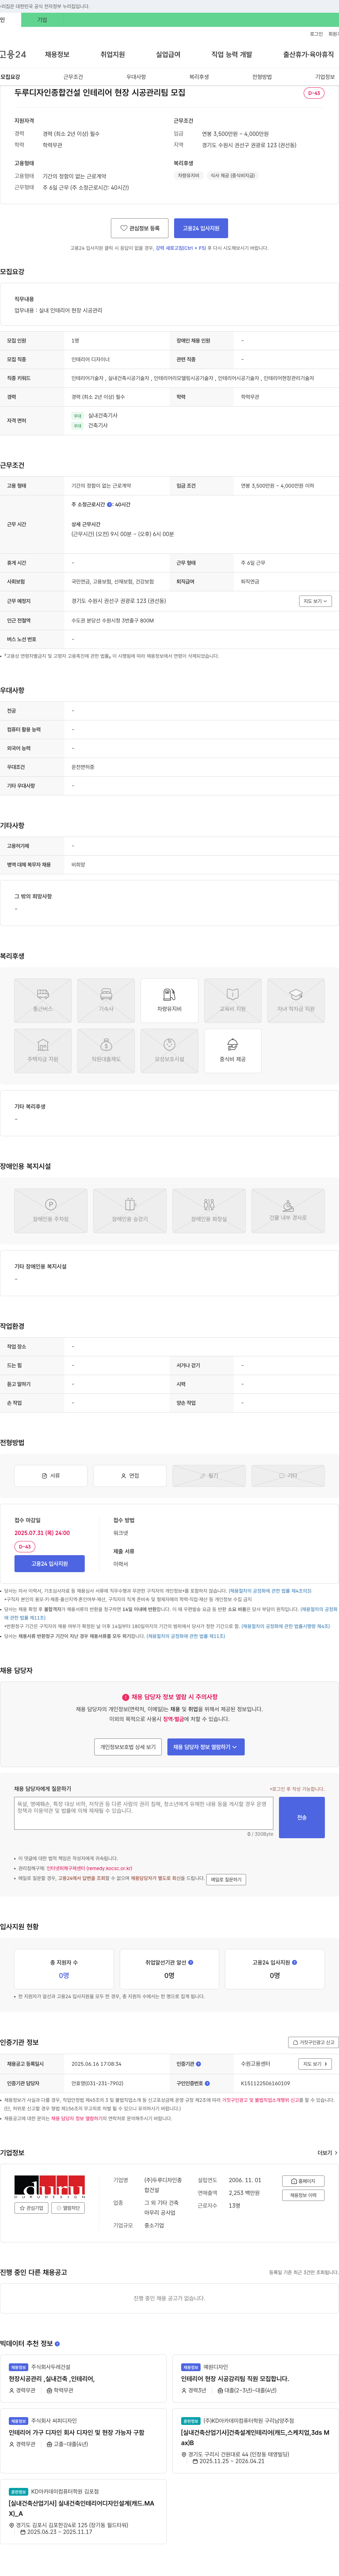Open the 취업지원 menu
Image resolution: width=339 pixels, height=2576 pixels.
tap(113, 54)
